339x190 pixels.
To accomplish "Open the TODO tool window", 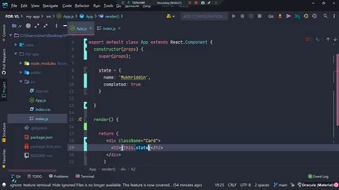I will (x=34, y=176).
